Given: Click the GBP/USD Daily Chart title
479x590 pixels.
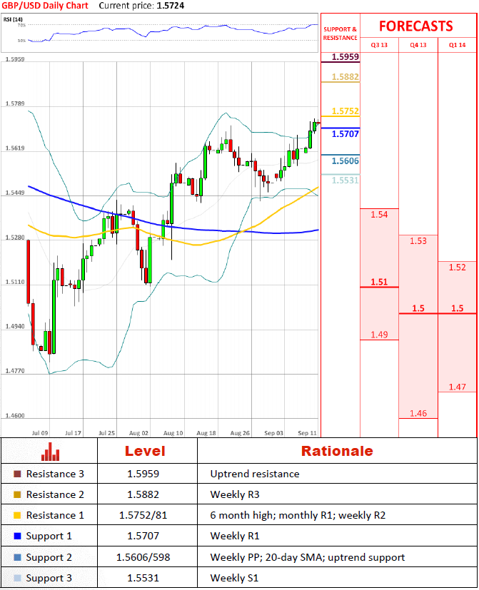Looking at the screenshot, I should point(46,6).
